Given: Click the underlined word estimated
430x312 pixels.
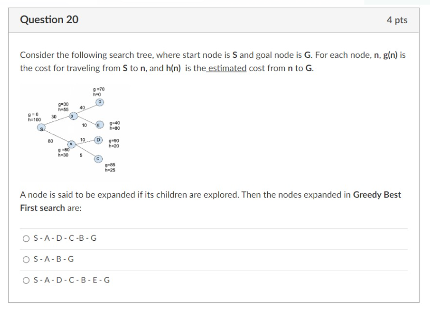Looking at the screenshot, I should [227, 68].
